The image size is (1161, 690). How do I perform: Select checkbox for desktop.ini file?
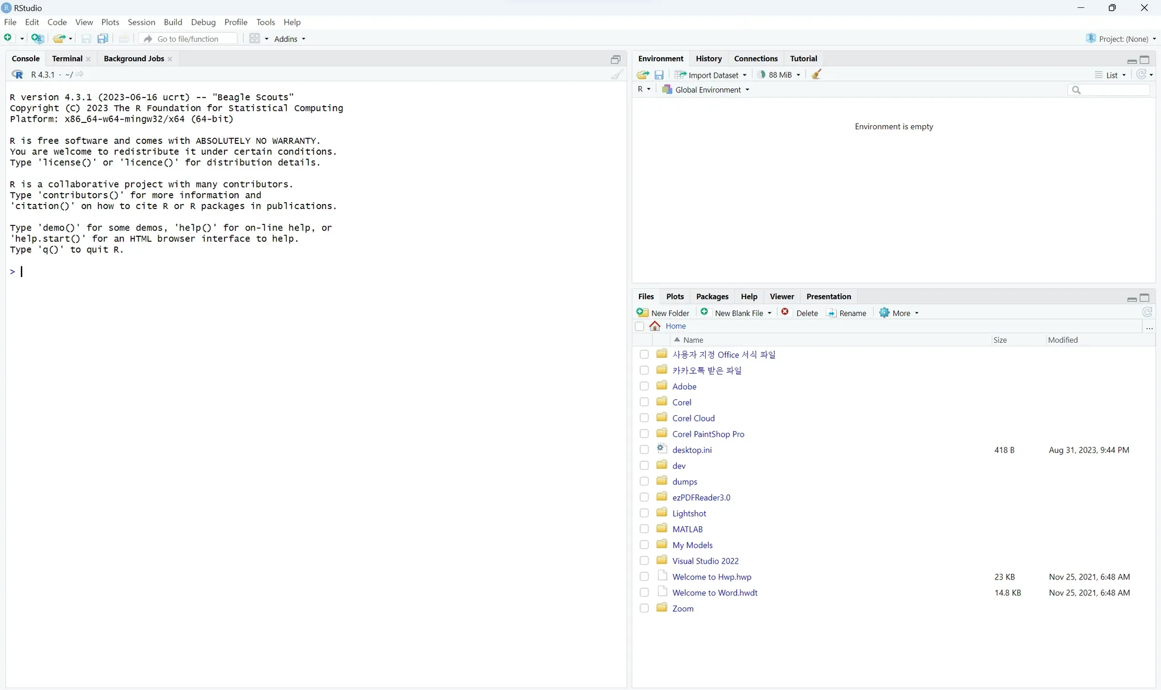[x=644, y=449]
